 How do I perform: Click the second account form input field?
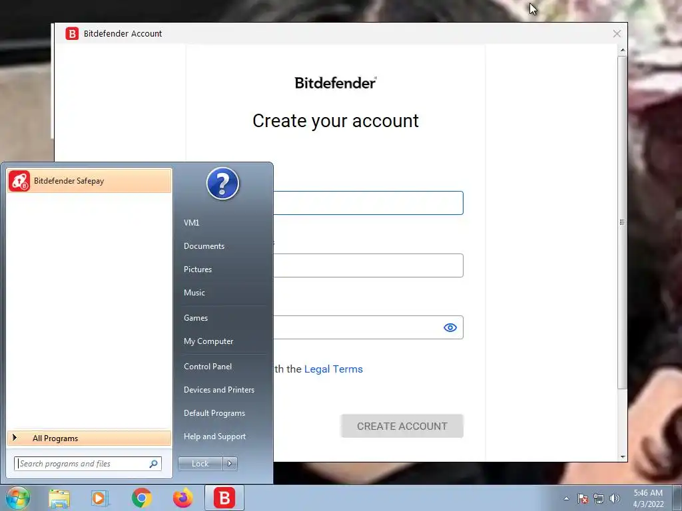coord(368,265)
